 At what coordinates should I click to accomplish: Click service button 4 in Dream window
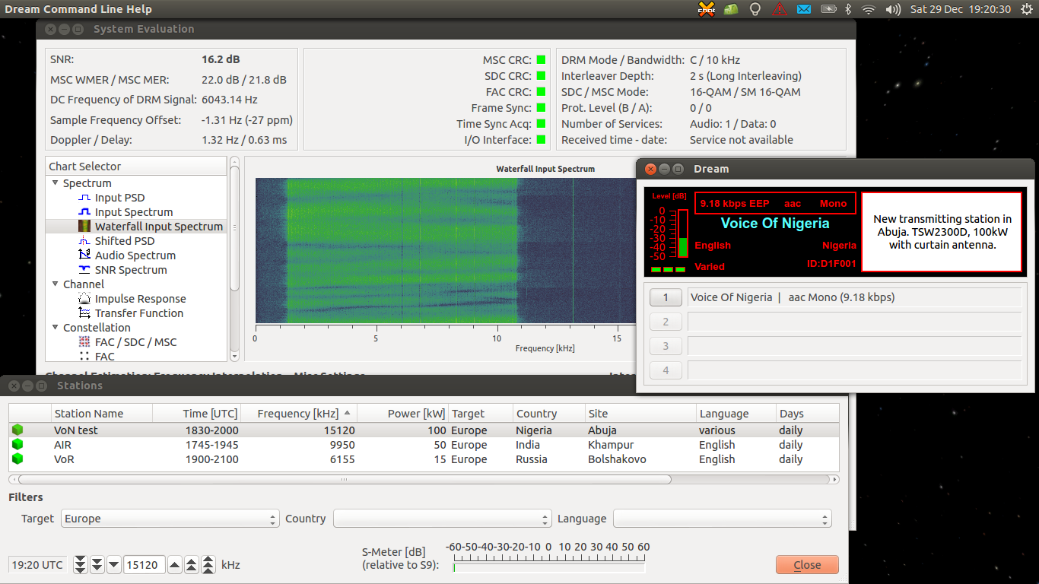pyautogui.click(x=666, y=370)
